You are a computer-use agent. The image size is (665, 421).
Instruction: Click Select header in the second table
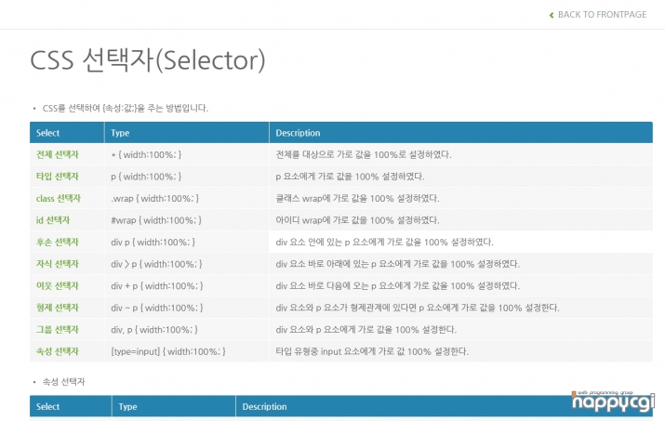click(48, 406)
